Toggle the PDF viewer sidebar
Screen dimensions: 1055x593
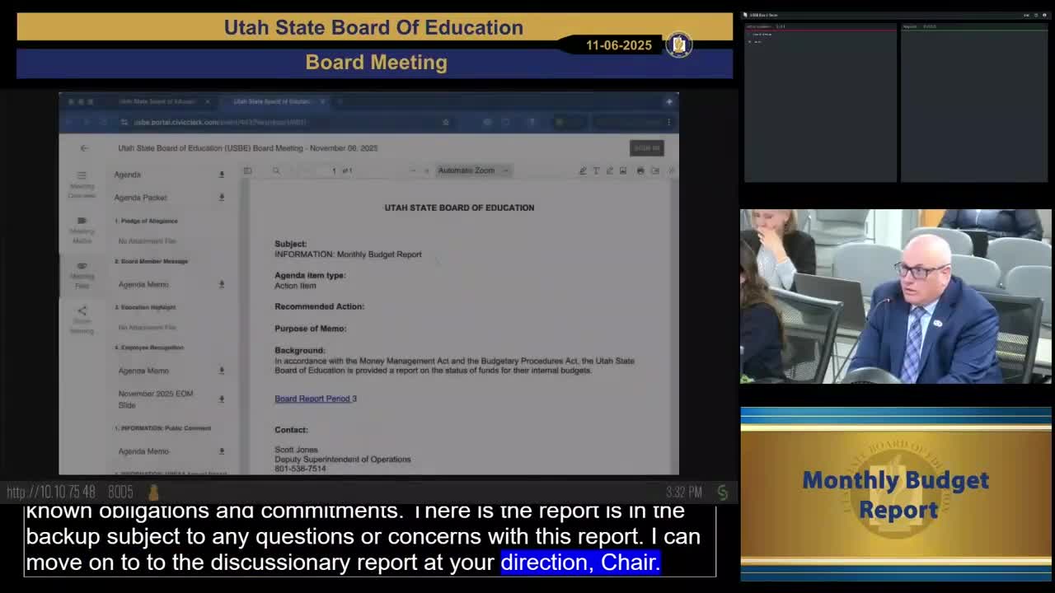pos(247,170)
